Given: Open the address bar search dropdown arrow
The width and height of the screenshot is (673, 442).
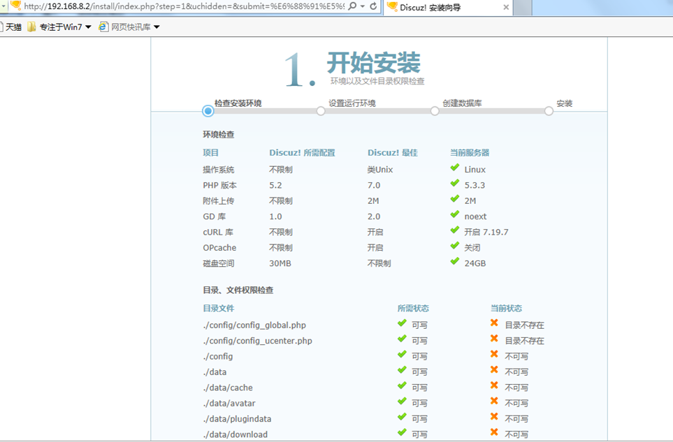Looking at the screenshot, I should tap(363, 6).
